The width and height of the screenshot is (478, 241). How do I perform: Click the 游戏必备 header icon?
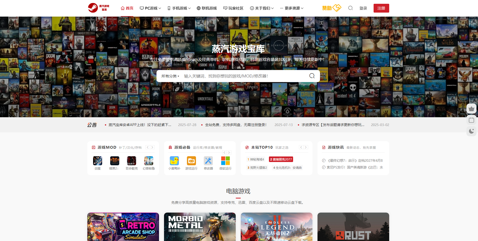[170, 147]
